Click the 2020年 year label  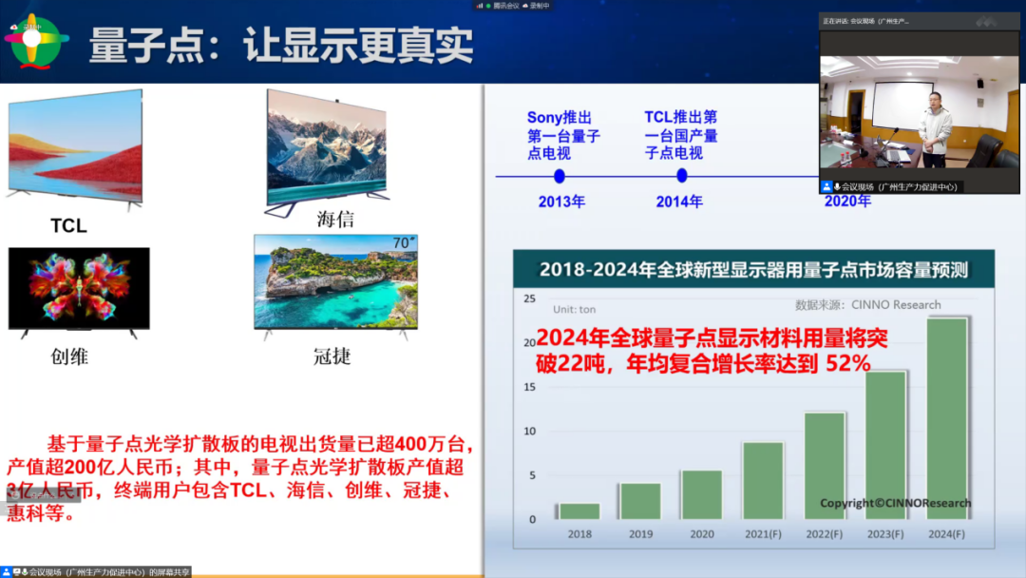coord(847,201)
